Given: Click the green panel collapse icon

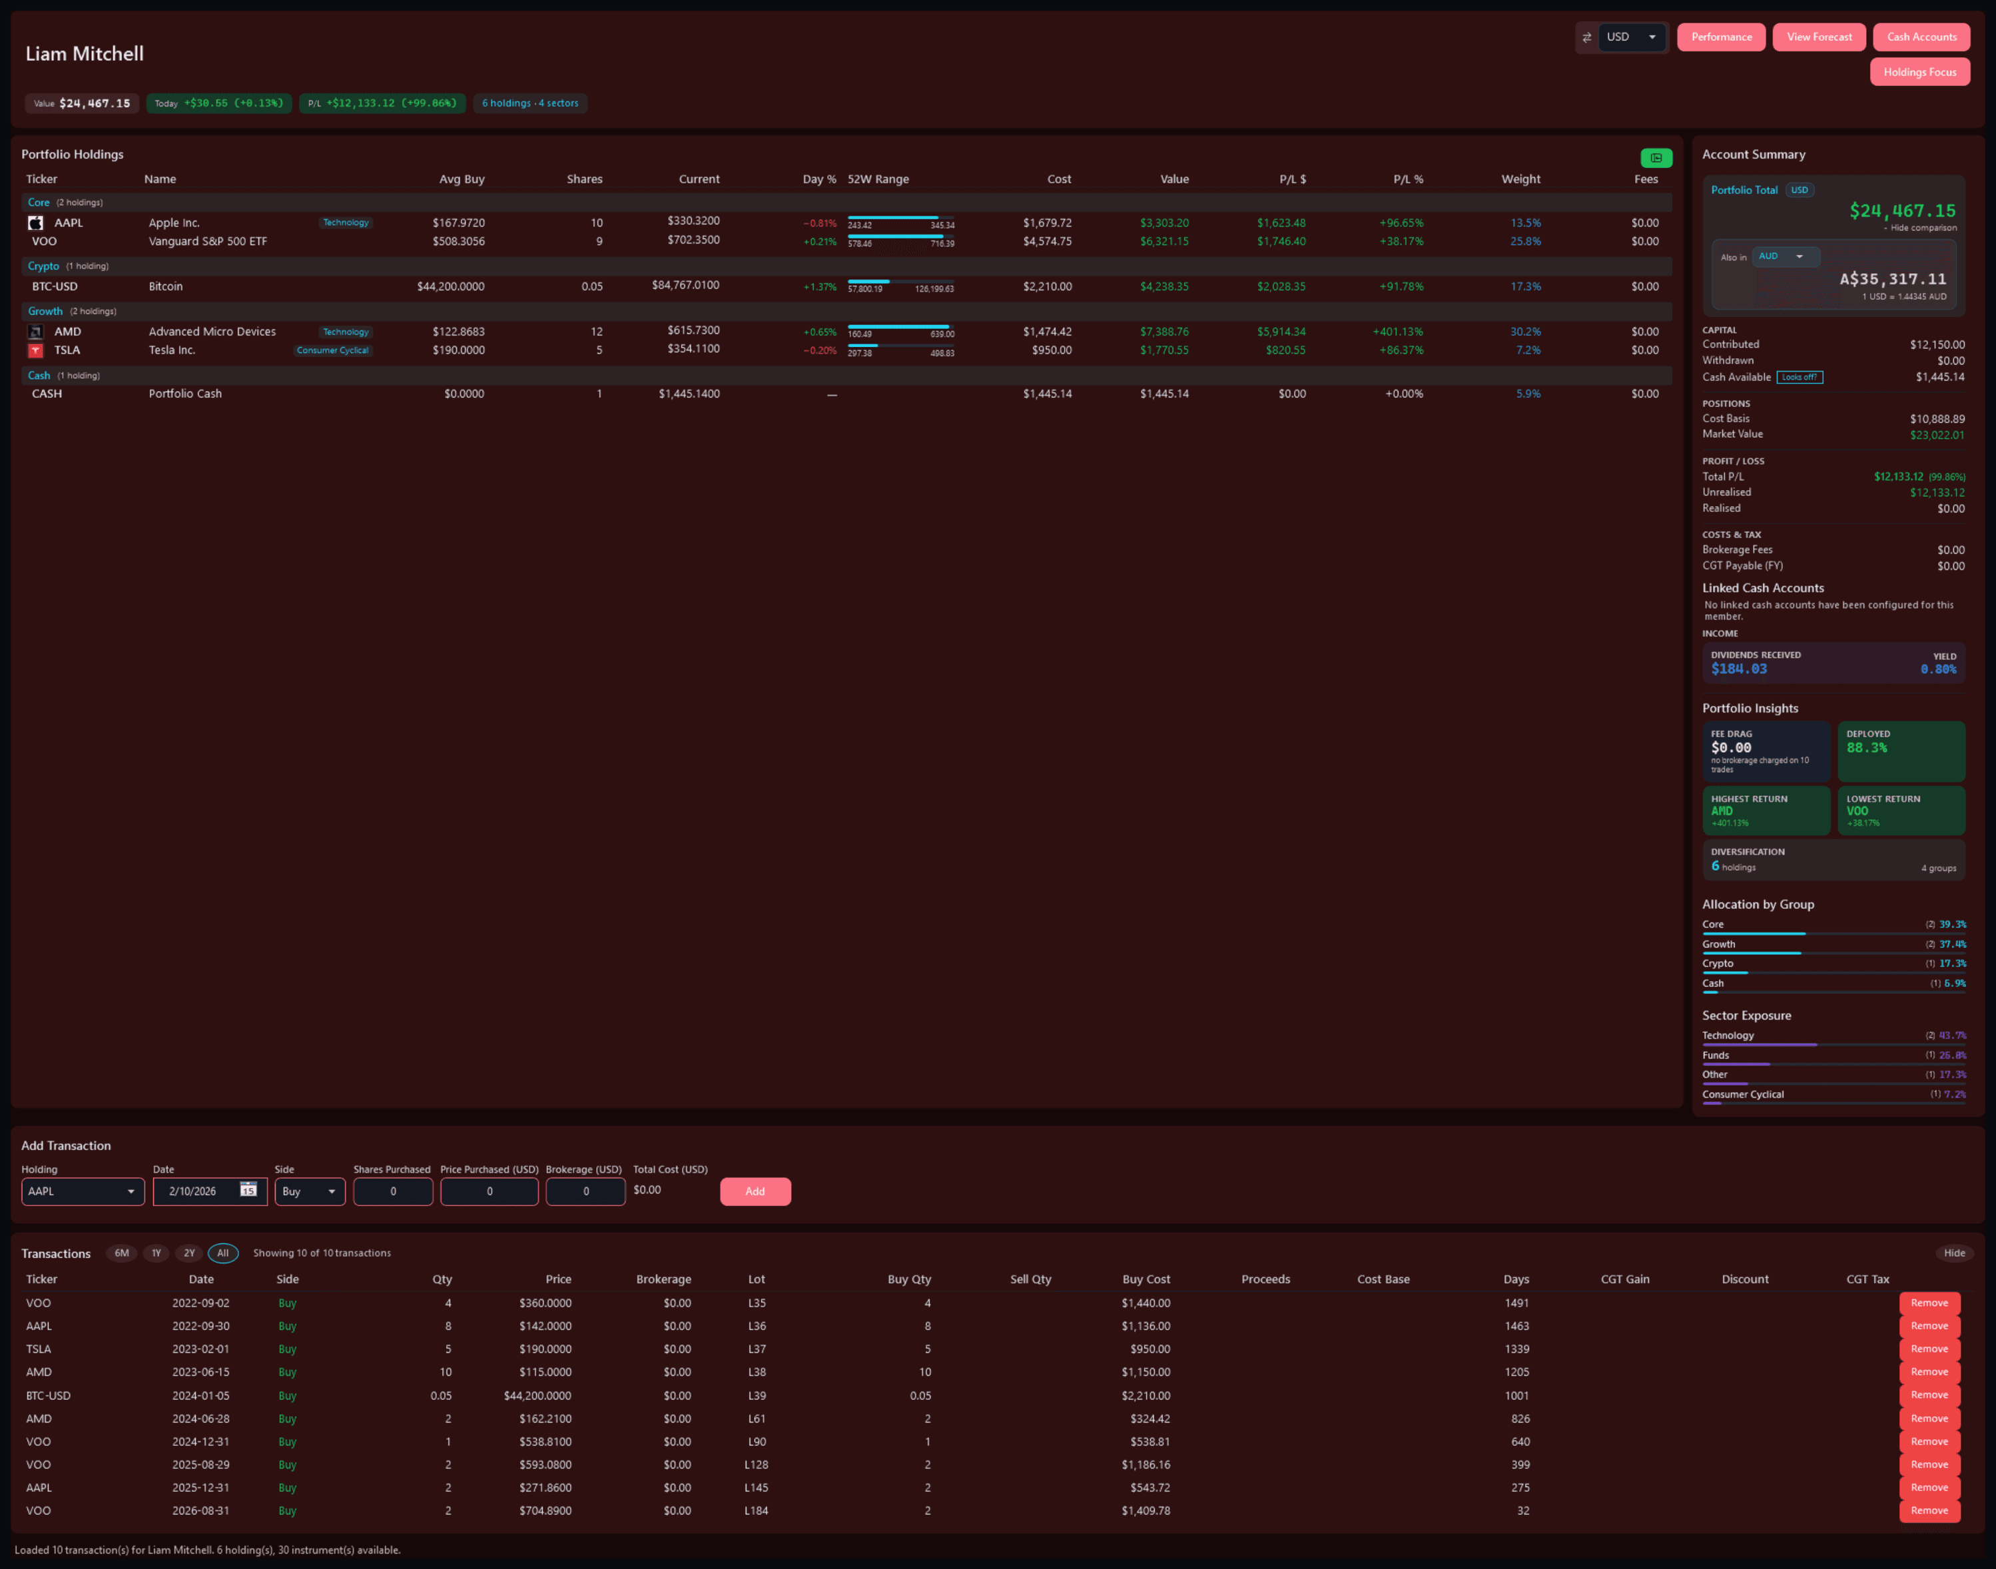Looking at the screenshot, I should tap(1656, 158).
